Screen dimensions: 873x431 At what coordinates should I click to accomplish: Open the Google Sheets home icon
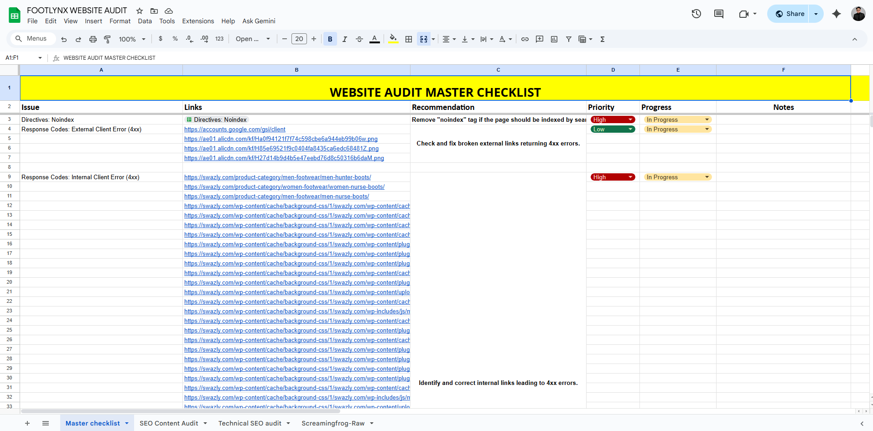point(15,15)
